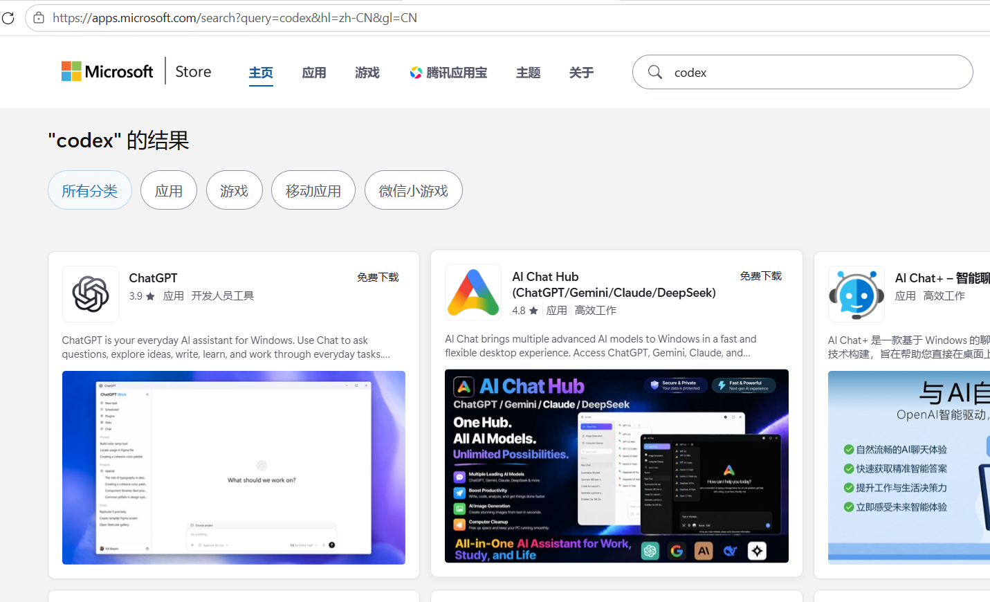Reload the page with the refresh icon

[x=8, y=18]
